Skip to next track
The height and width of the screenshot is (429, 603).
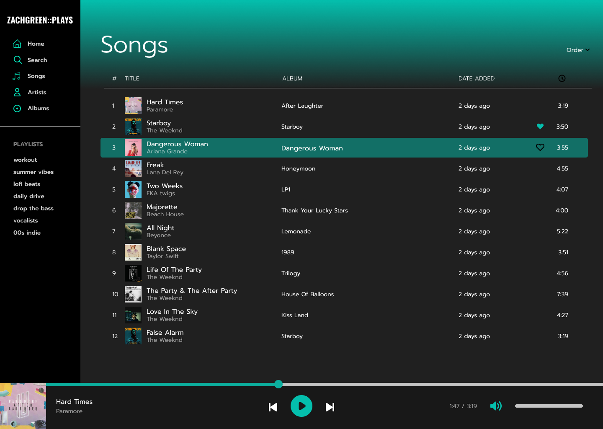[330, 407]
